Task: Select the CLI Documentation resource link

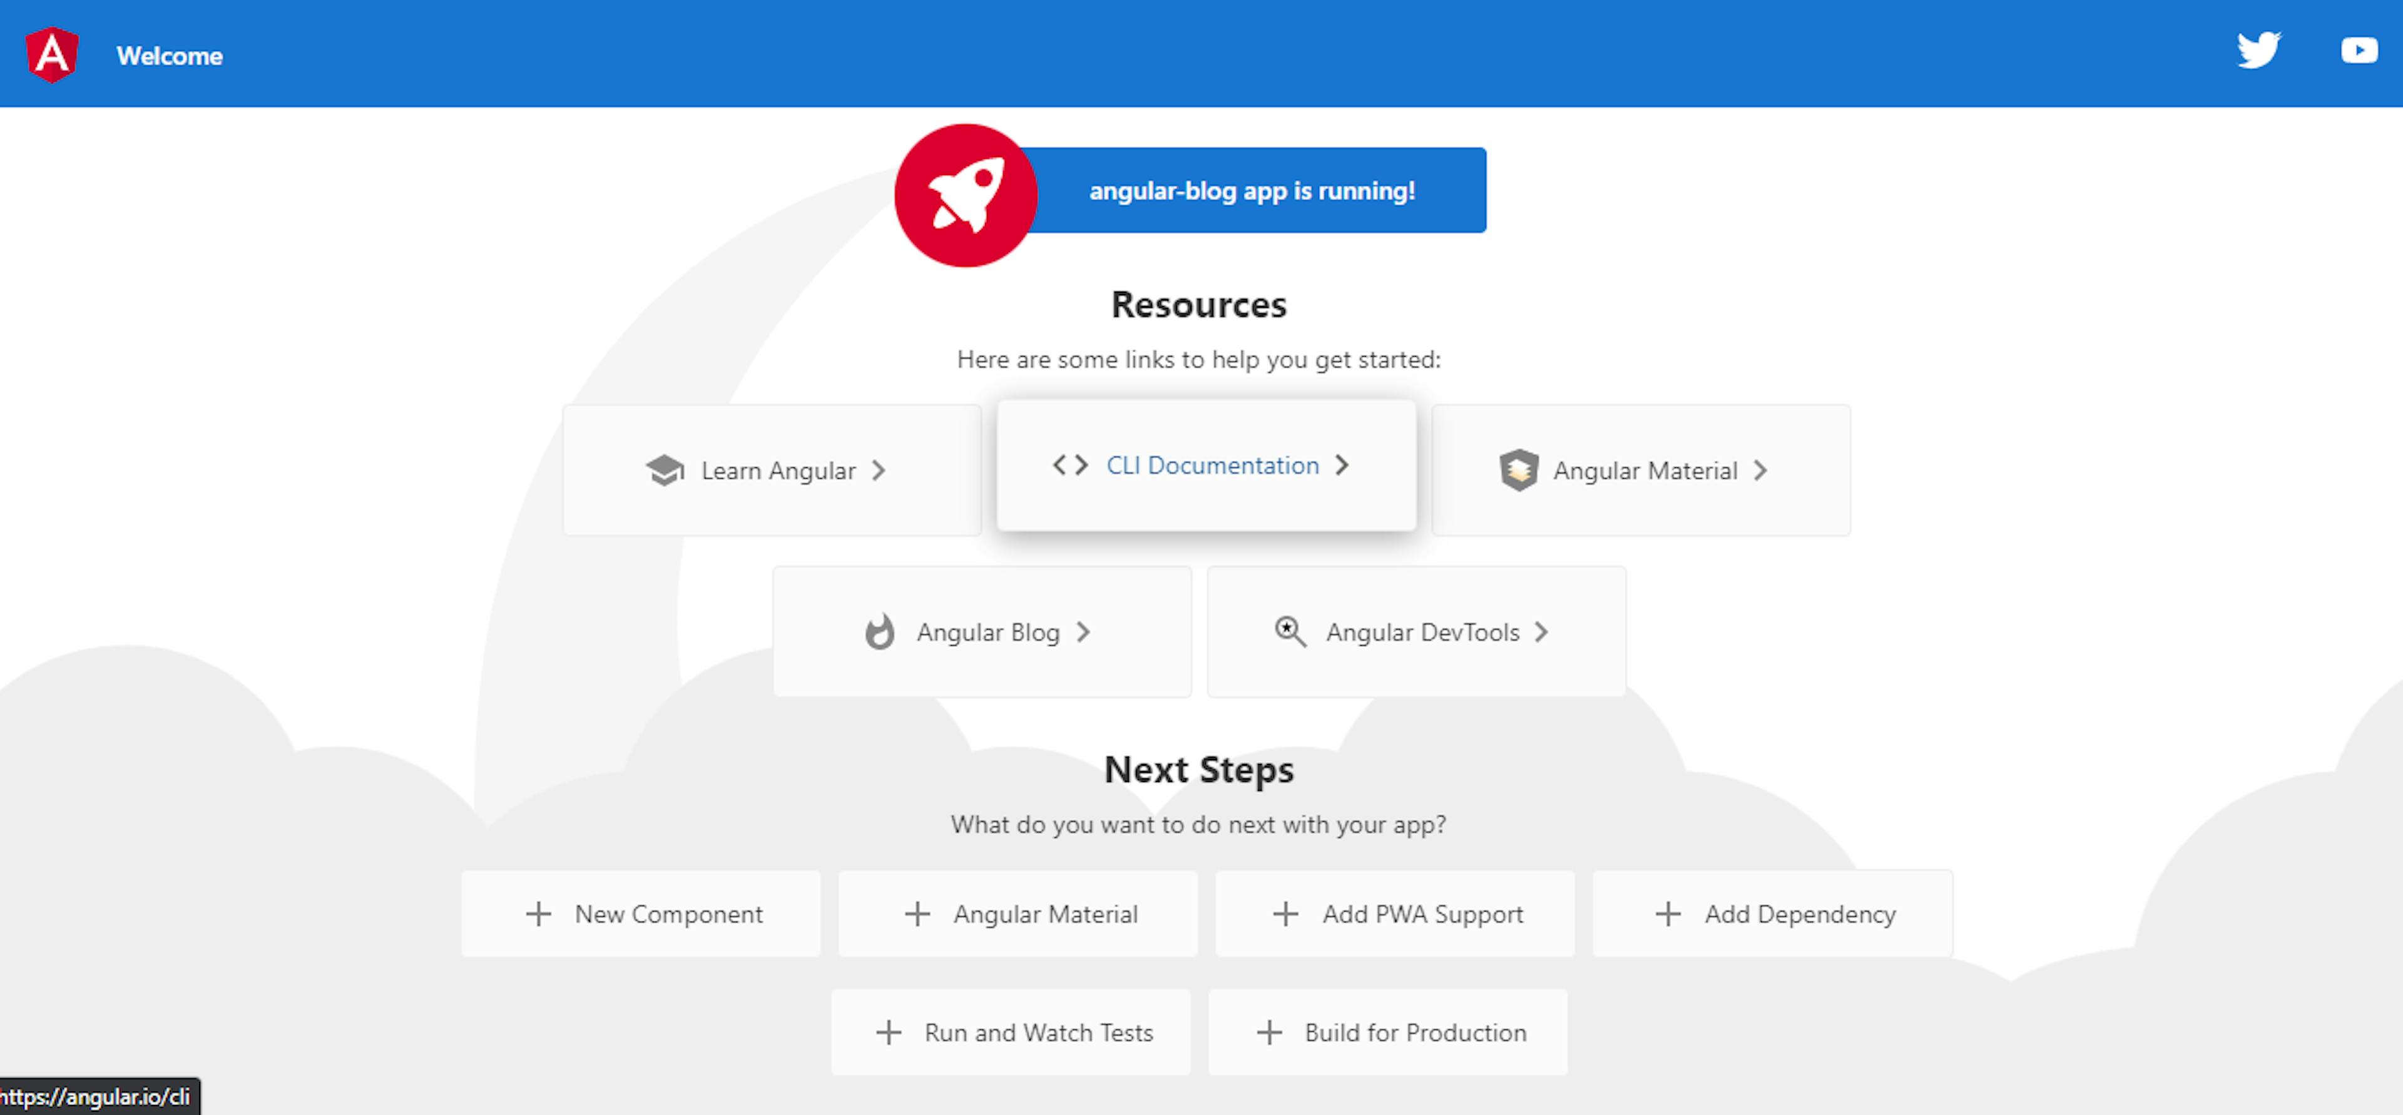Action: (1201, 466)
